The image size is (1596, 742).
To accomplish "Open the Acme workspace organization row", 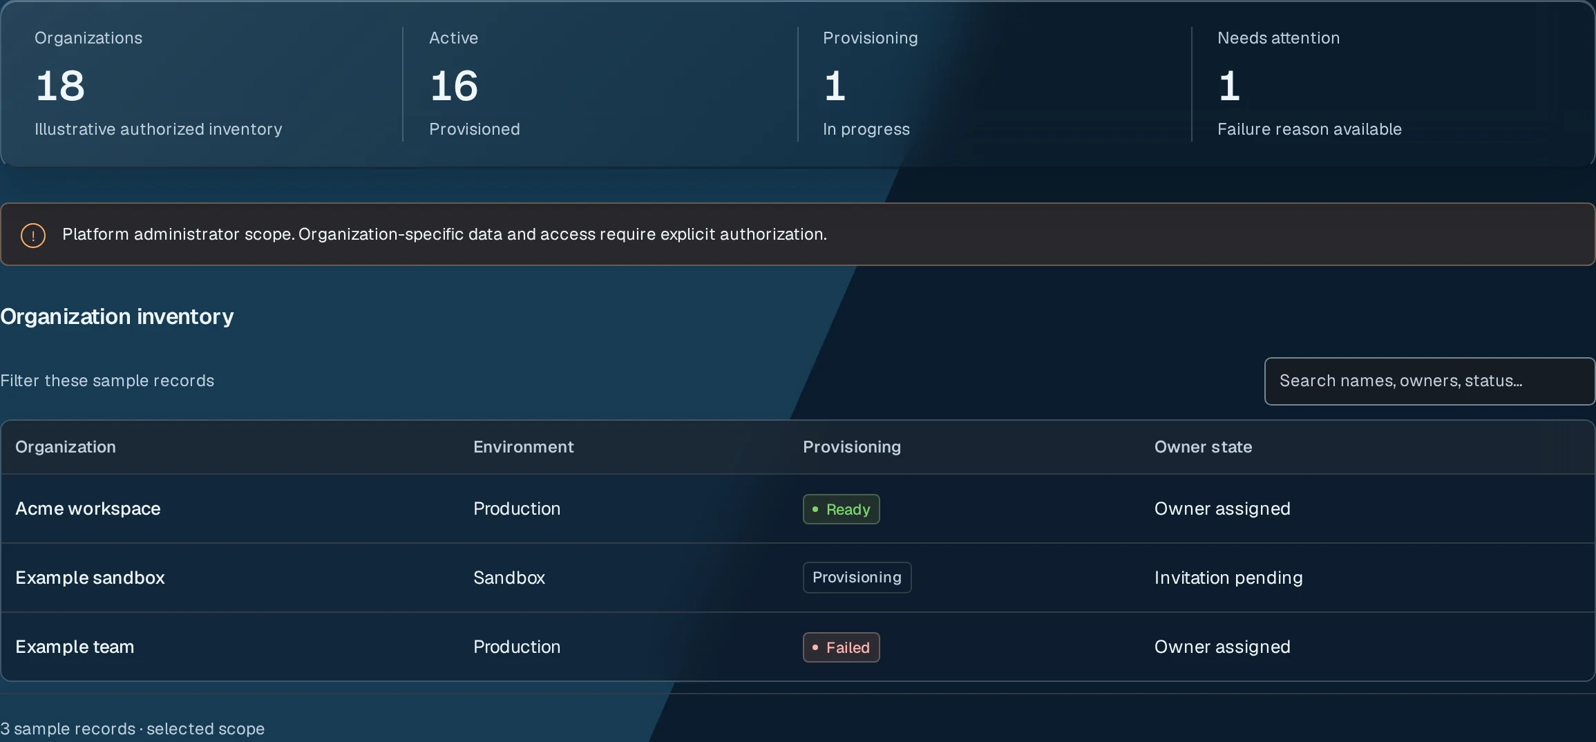I will point(797,508).
